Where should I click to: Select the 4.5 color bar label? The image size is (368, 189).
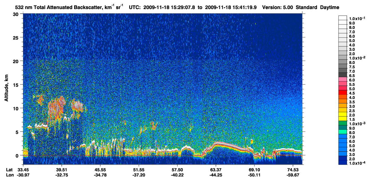[x=352, y=93]
